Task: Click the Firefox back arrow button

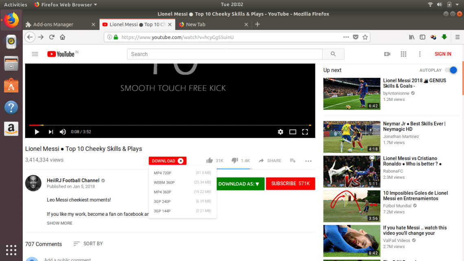Action: (x=30, y=37)
